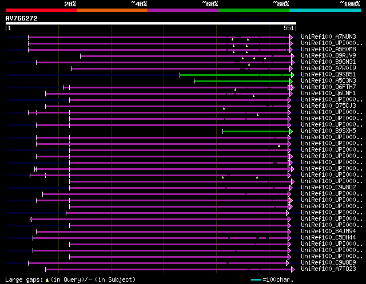Select the UniRef100_C5DH44 entry
The width and height of the screenshot is (366, 284).
click(x=328, y=238)
